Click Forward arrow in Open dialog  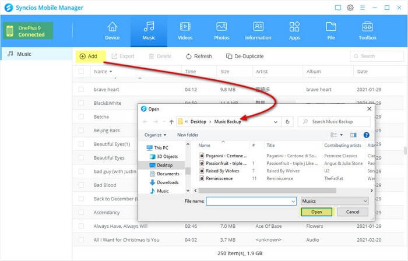(156, 122)
